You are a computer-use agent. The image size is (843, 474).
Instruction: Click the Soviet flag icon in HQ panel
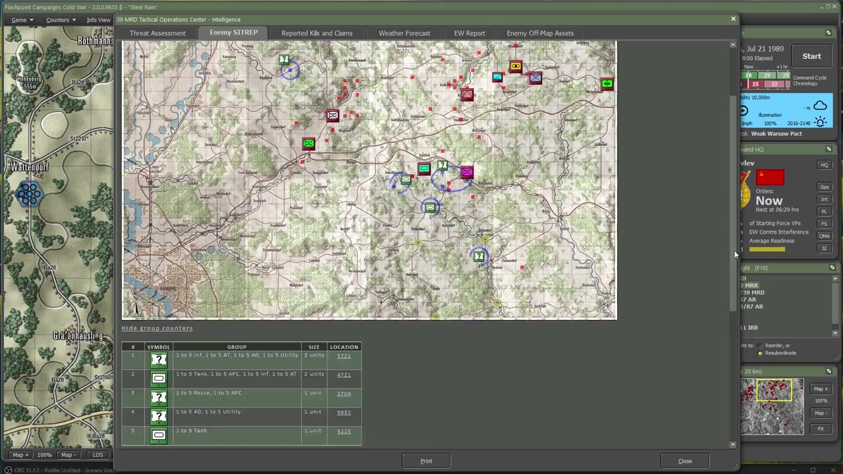click(x=770, y=176)
